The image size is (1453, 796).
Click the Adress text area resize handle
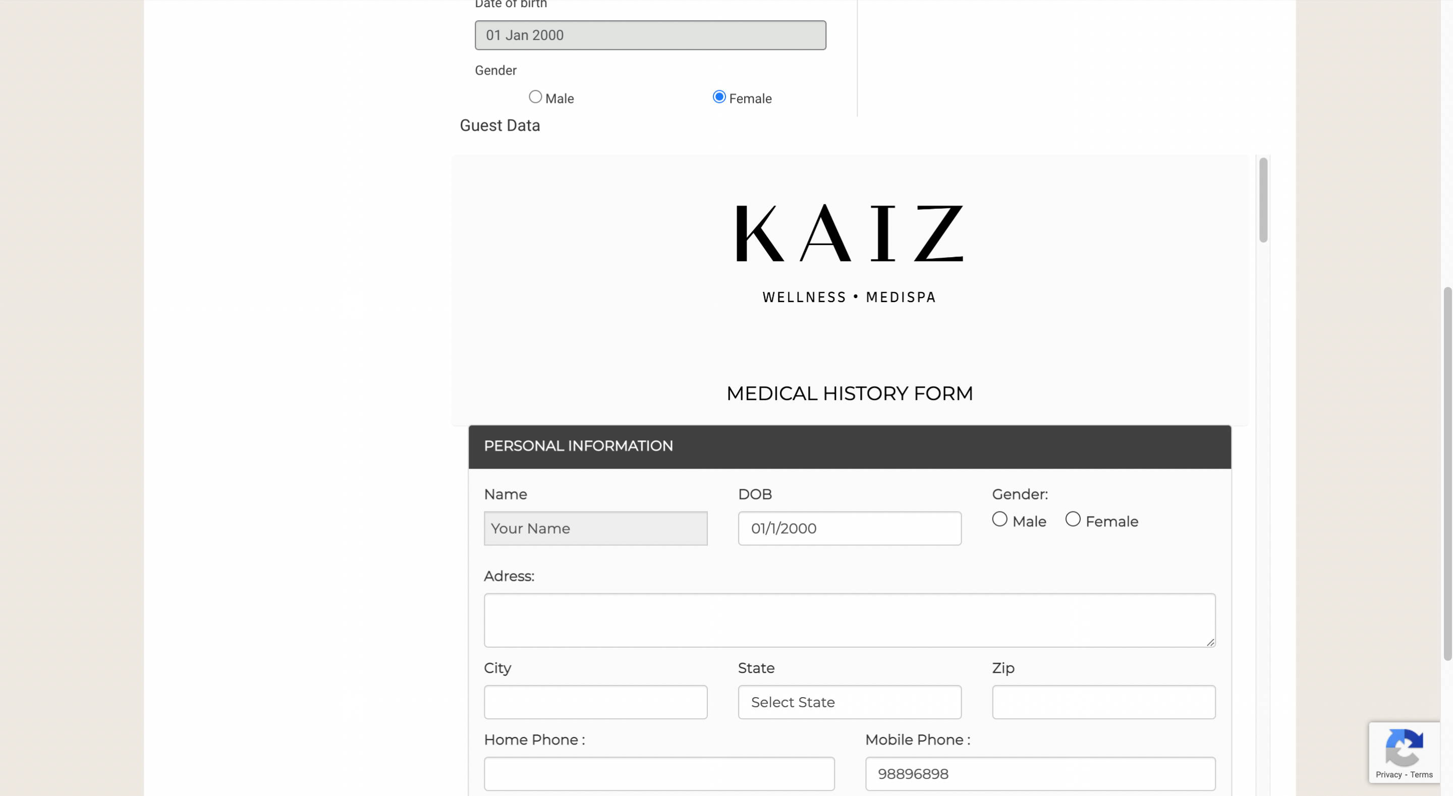(x=1210, y=642)
